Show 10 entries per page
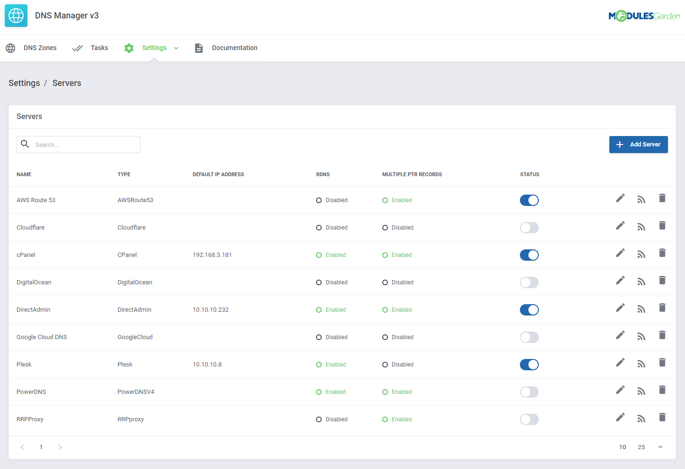This screenshot has width=685, height=469. [x=623, y=447]
